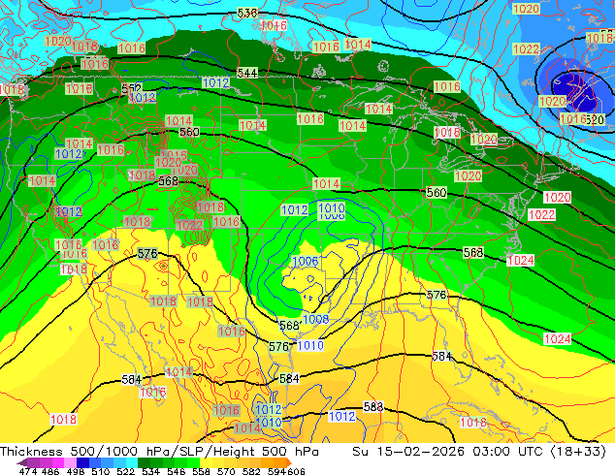Click the cyan swatch in the thickness legend
The image size is (615, 475).
point(132,462)
